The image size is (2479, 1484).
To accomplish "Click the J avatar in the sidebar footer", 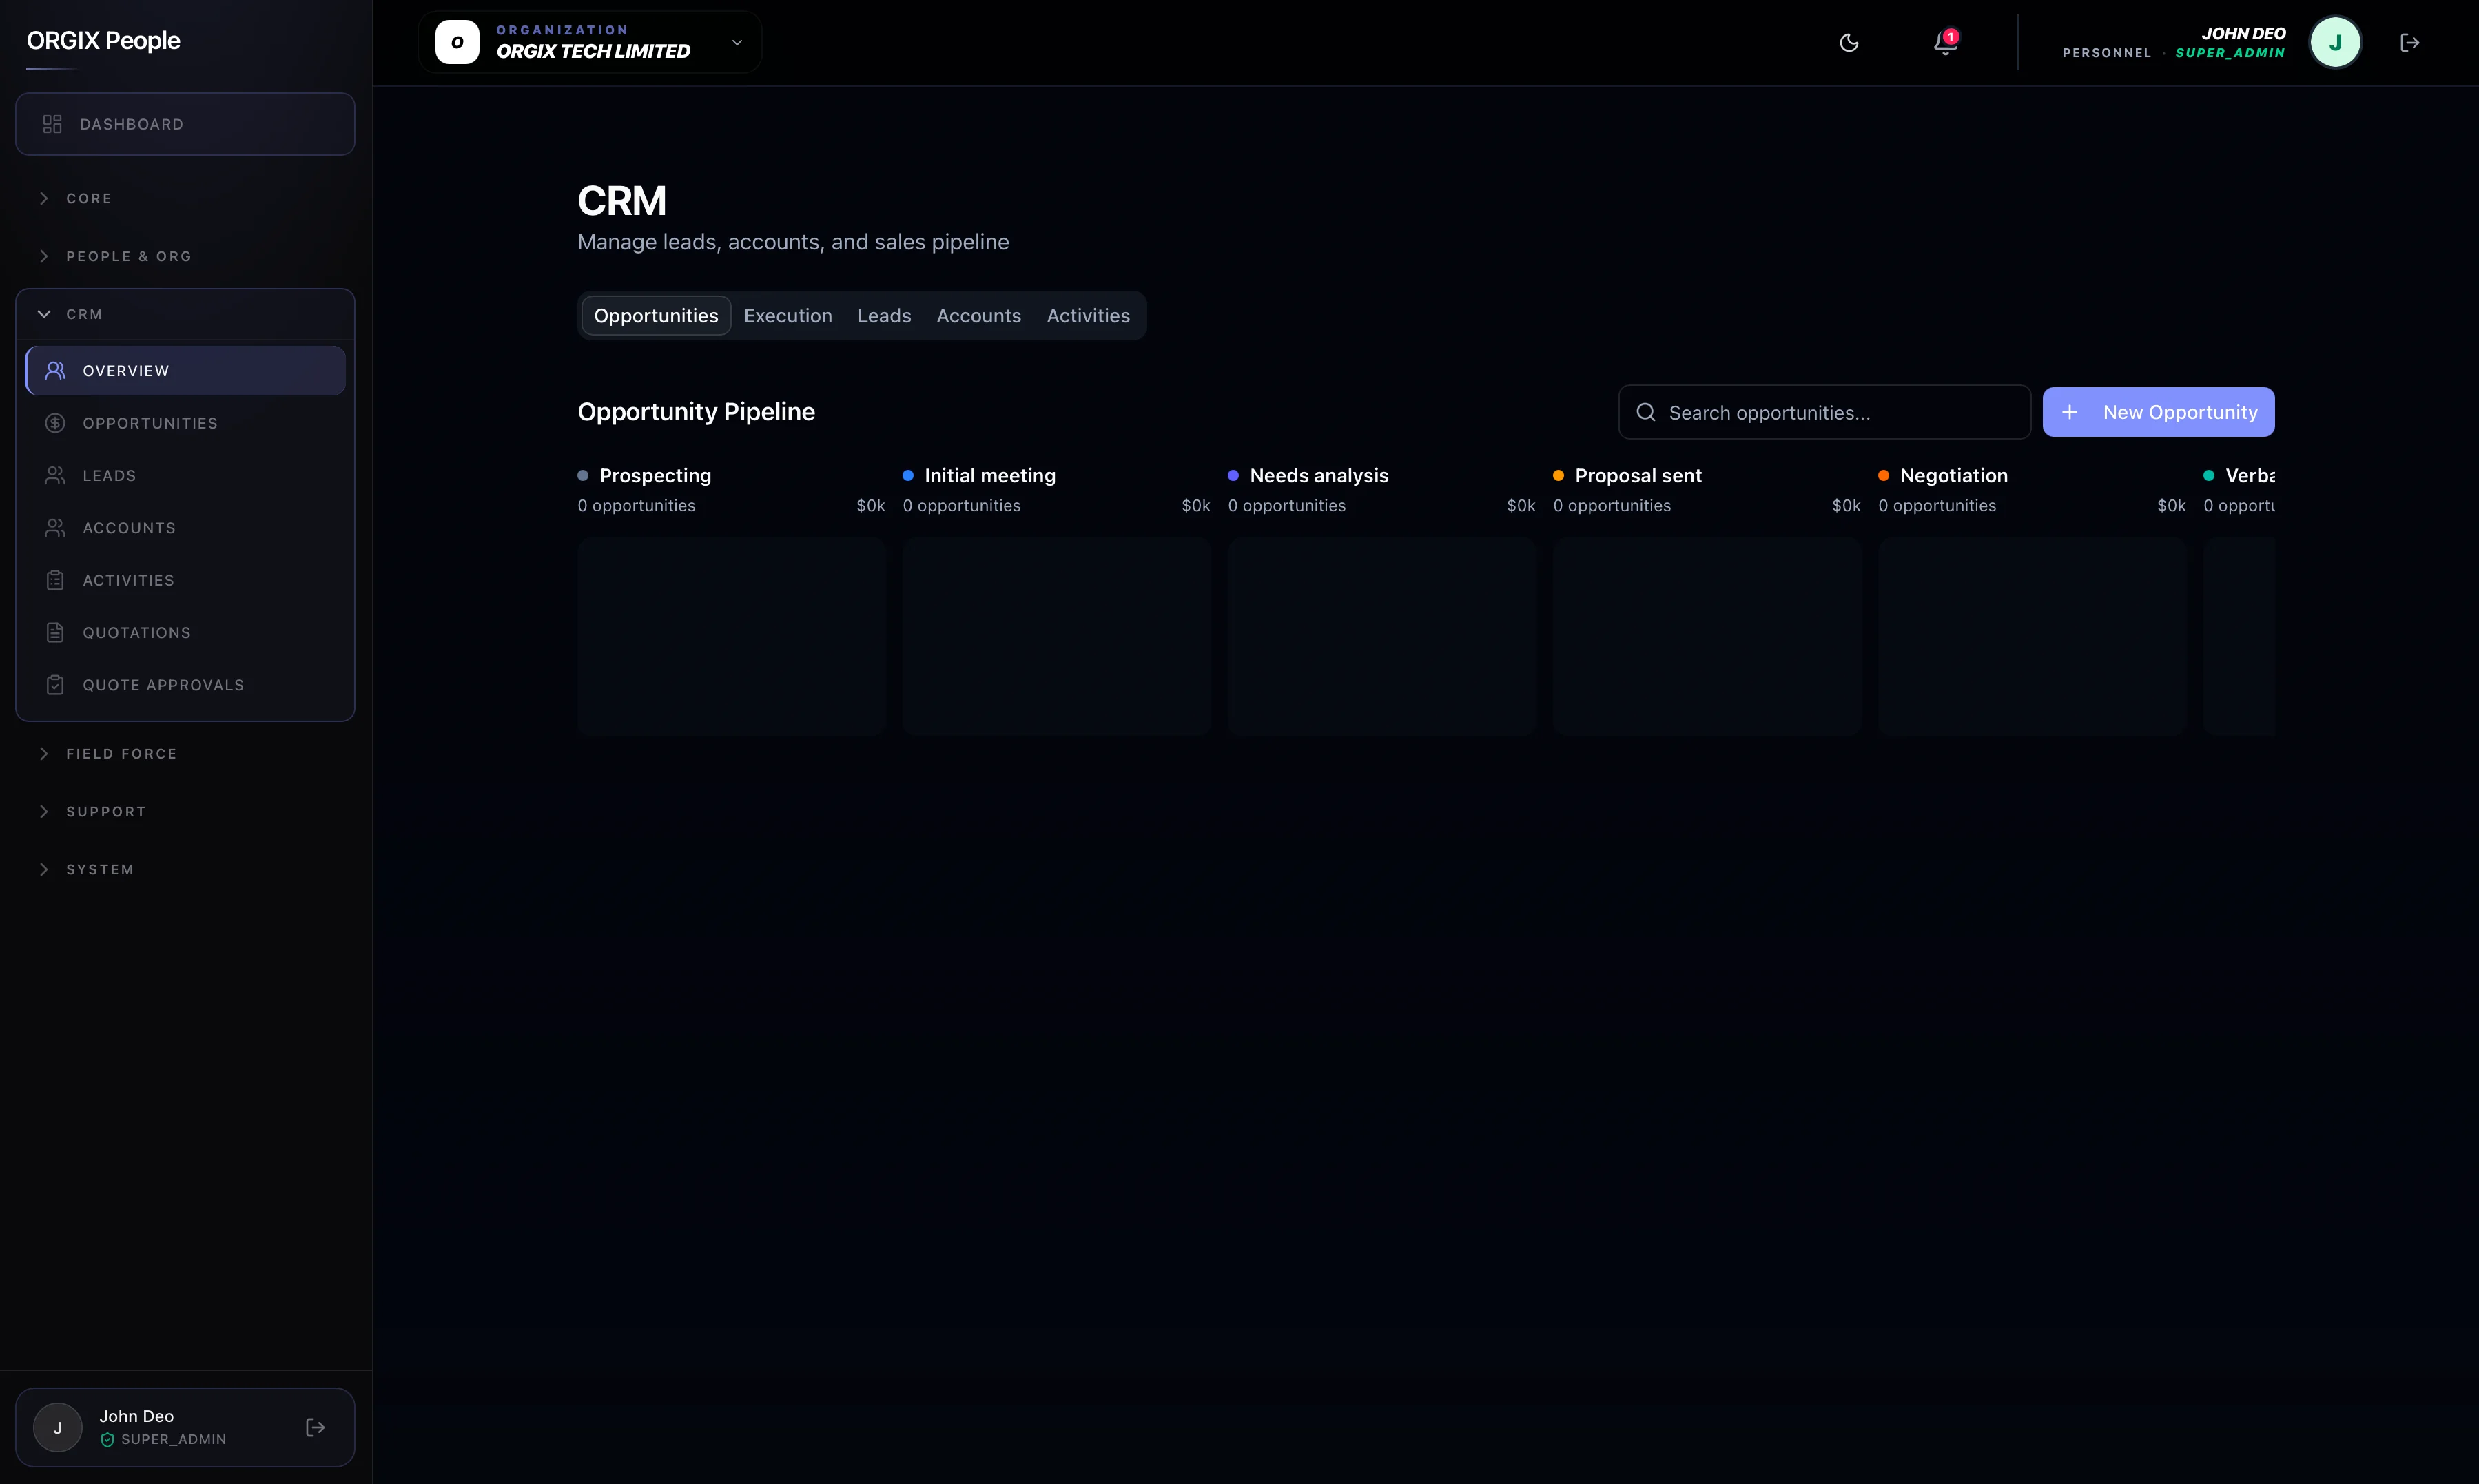I will click(58, 1428).
